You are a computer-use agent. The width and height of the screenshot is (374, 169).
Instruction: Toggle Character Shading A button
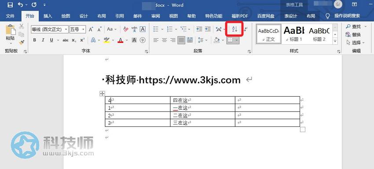click(134, 40)
